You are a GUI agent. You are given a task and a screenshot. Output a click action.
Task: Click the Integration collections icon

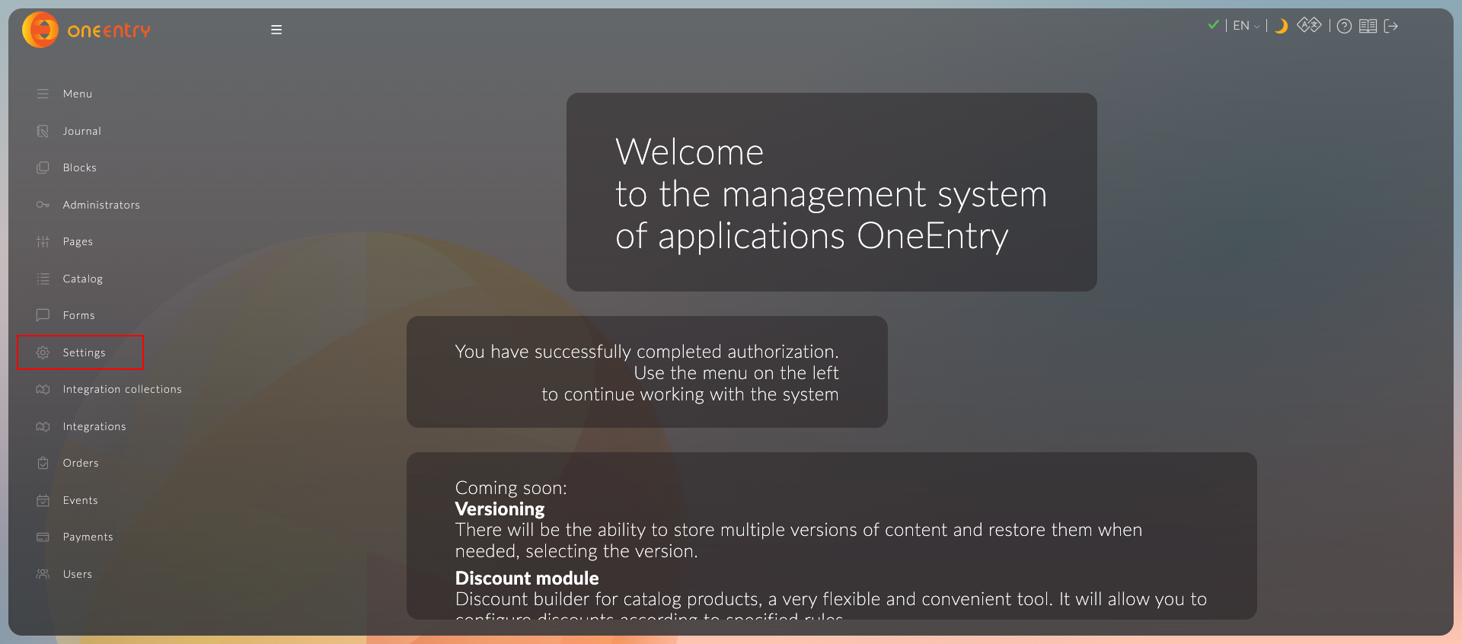[43, 389]
